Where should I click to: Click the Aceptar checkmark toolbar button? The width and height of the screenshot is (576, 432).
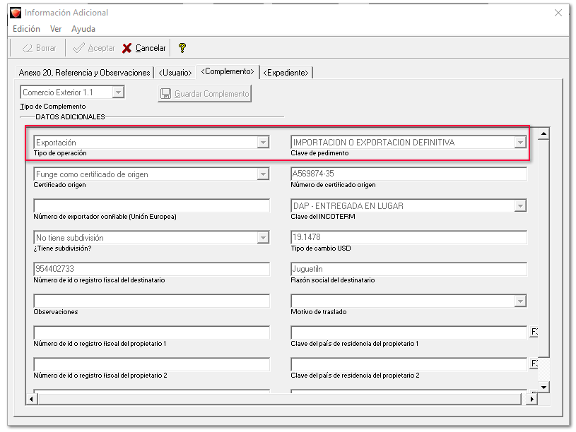tap(94, 48)
